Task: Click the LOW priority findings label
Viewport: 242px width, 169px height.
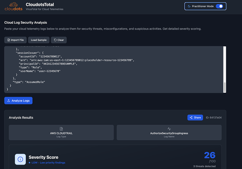Action: coord(47,162)
